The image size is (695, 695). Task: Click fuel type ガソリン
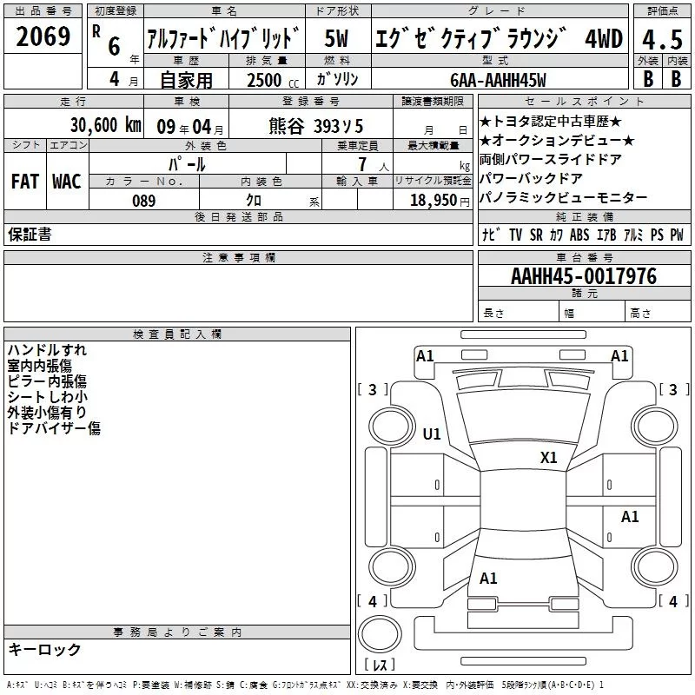point(337,79)
